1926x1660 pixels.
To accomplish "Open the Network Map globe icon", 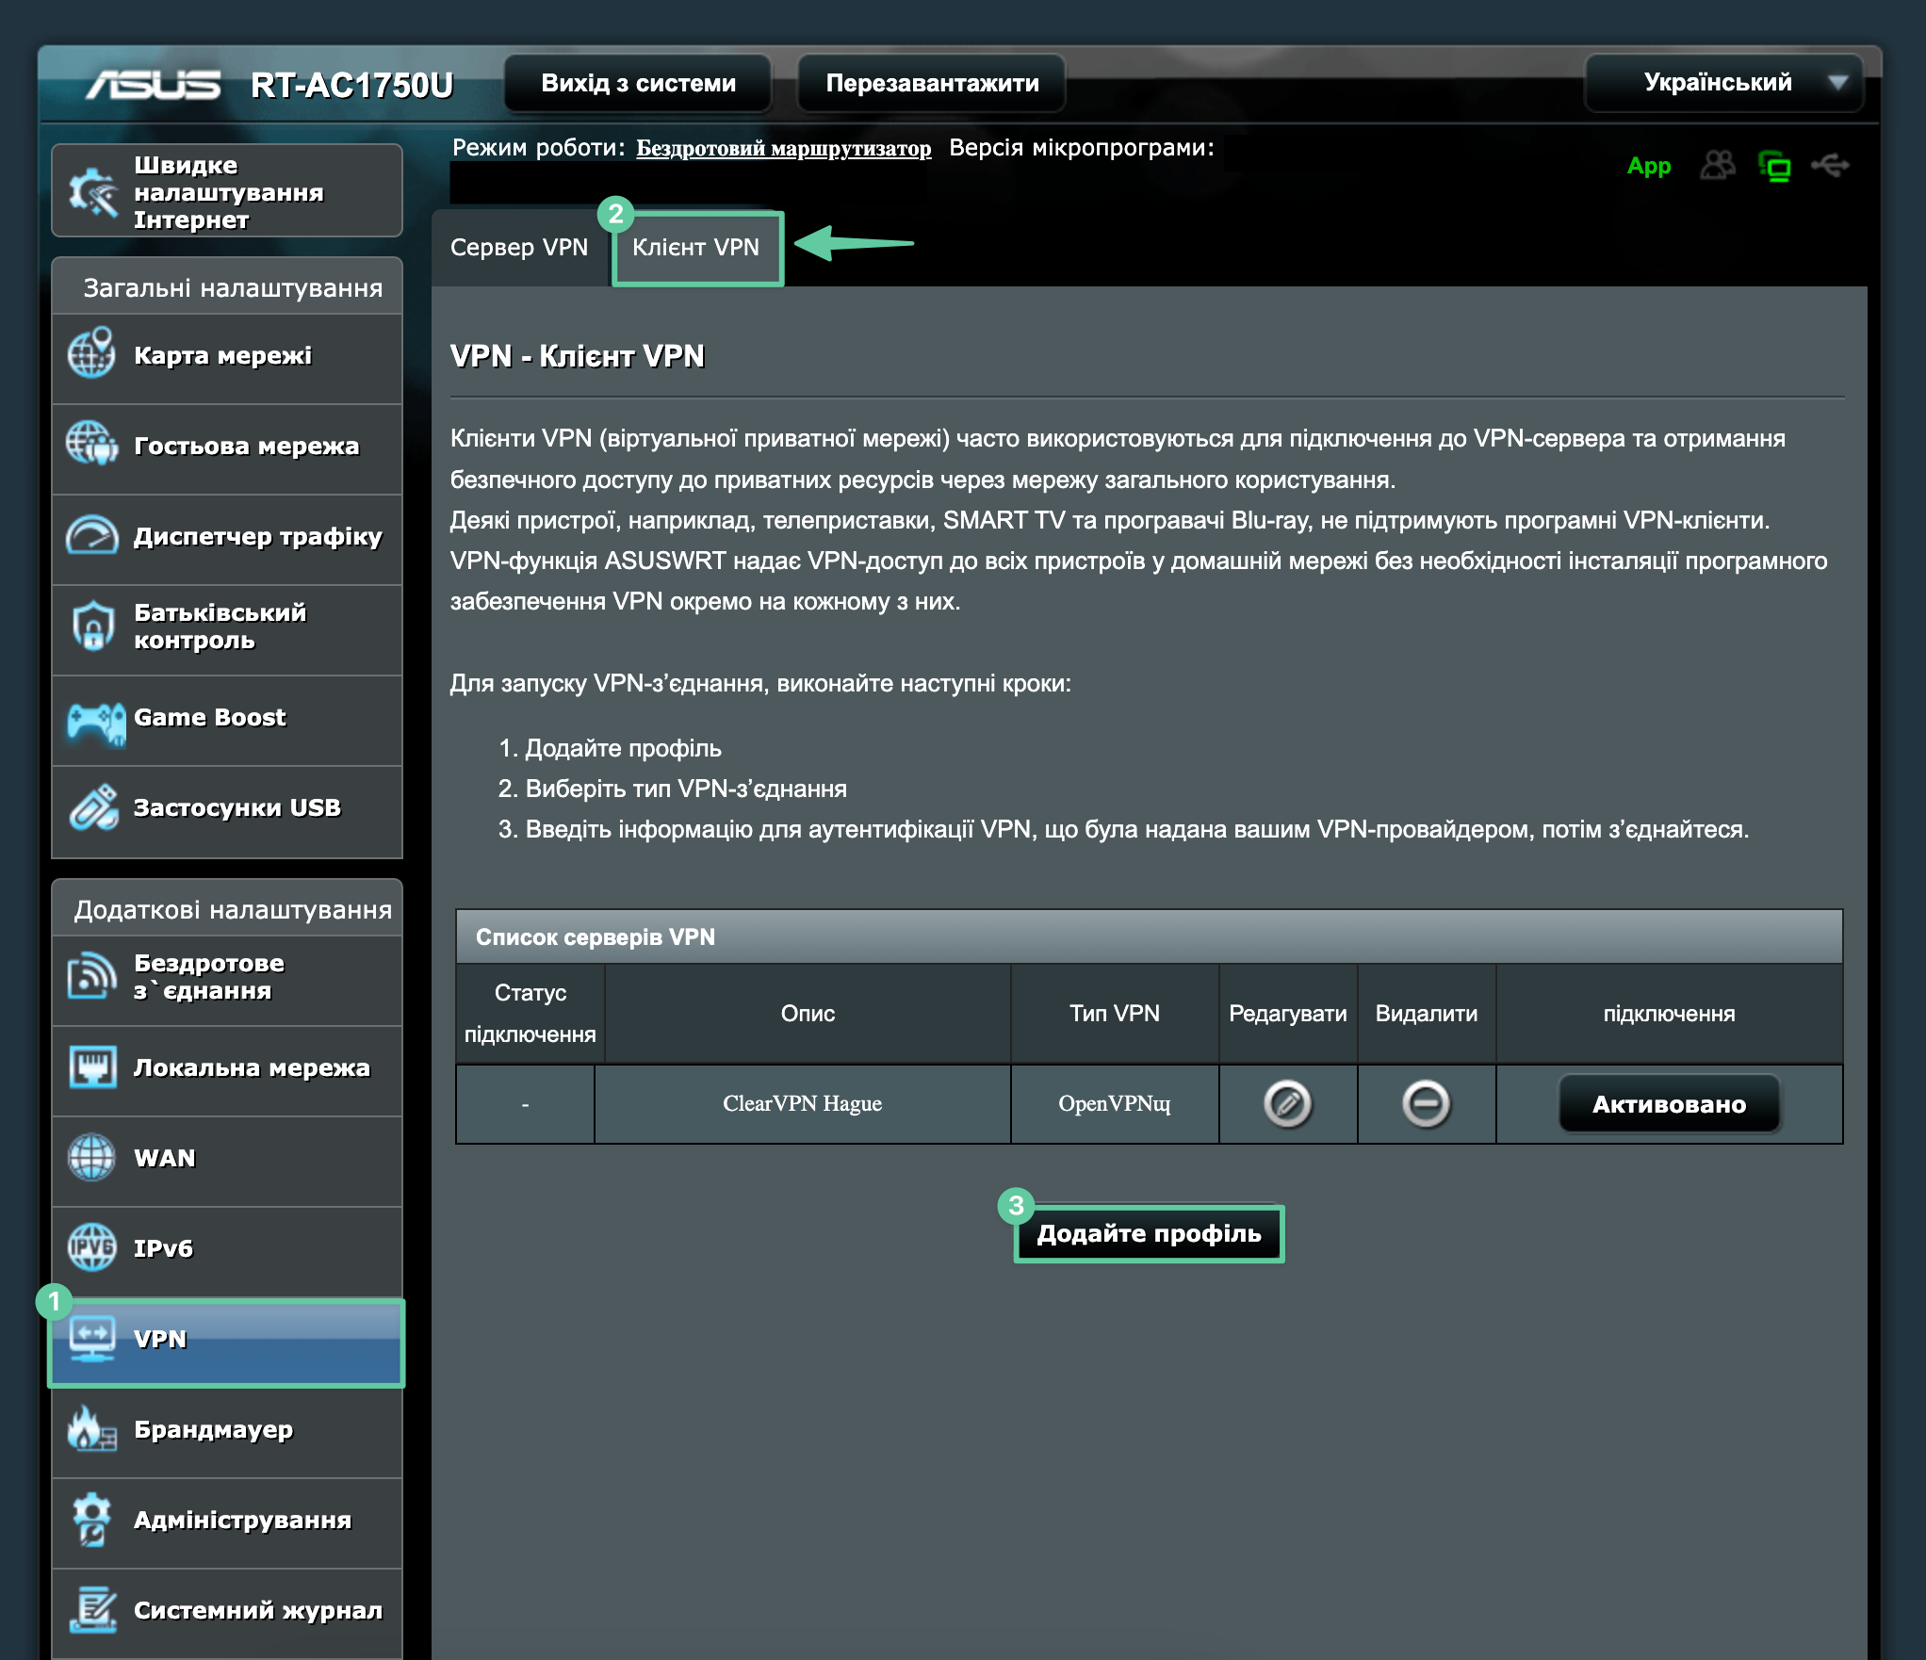I will tap(91, 354).
